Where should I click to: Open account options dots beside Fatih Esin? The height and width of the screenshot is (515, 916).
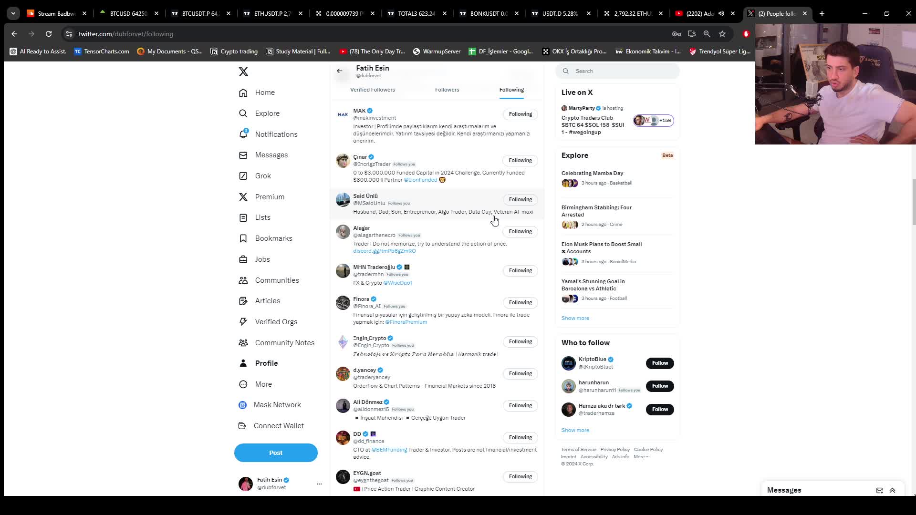coord(319,484)
